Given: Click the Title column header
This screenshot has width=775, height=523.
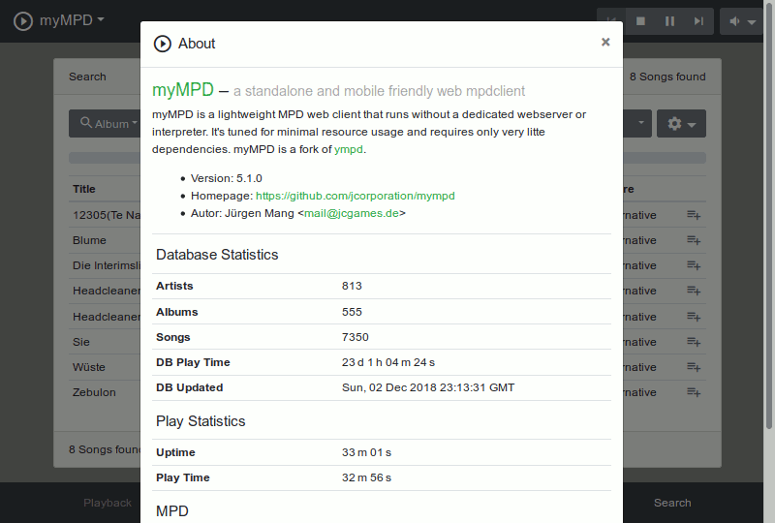Looking at the screenshot, I should pyautogui.click(x=84, y=189).
